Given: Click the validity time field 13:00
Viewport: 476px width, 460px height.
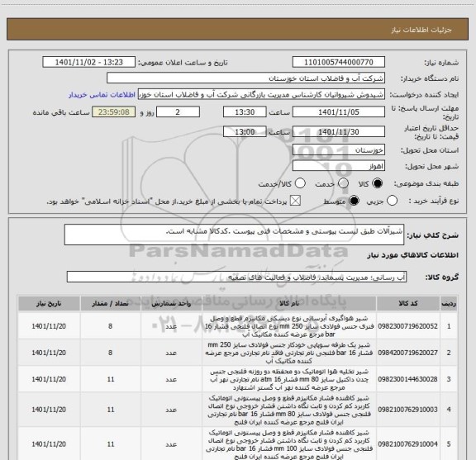Looking at the screenshot, I should [245, 131].
